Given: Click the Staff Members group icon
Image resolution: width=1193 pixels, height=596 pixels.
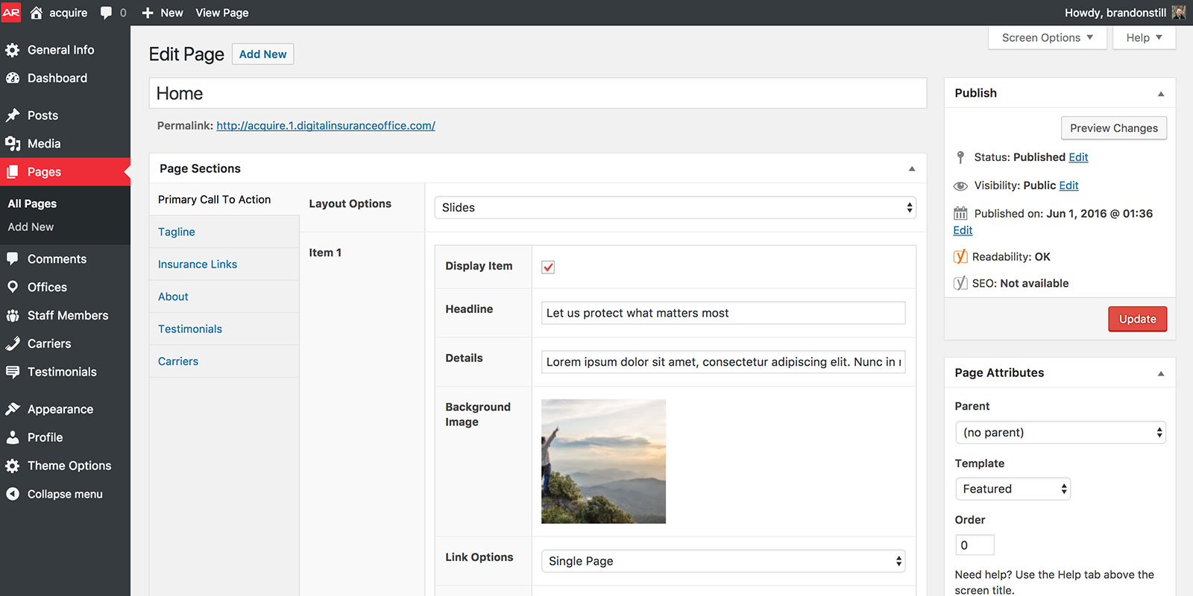Looking at the screenshot, I should click(x=13, y=316).
